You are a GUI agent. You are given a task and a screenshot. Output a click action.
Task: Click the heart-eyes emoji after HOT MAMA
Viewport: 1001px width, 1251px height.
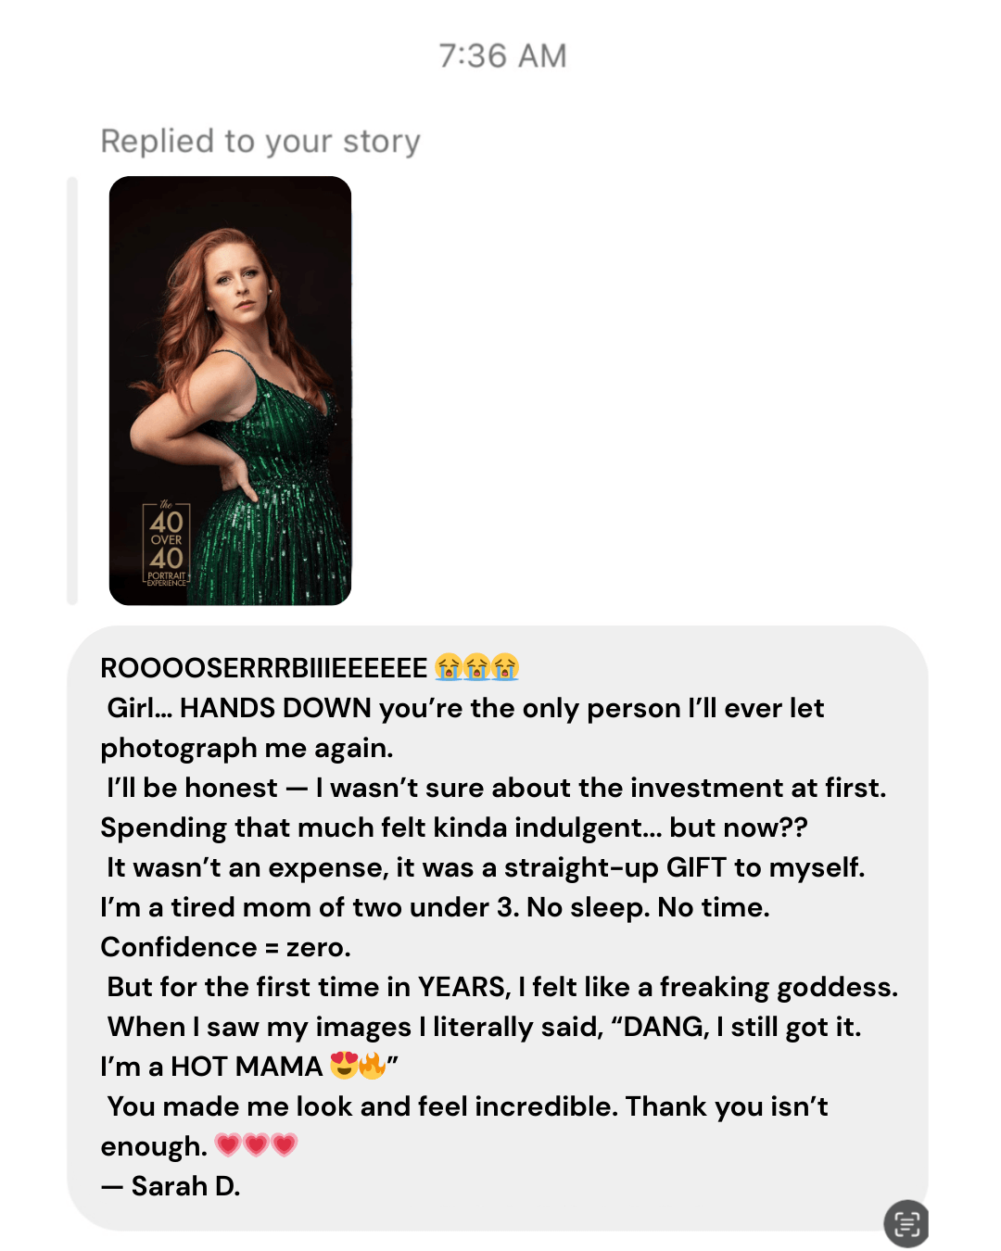pyautogui.click(x=344, y=1066)
